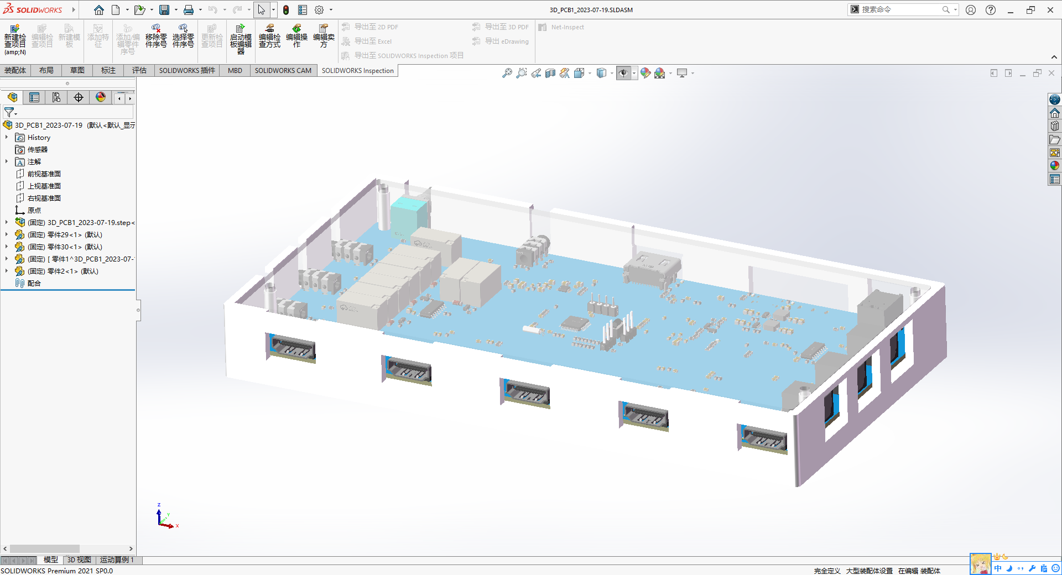Switch to 3D 视图 bottom tab
1062x575 pixels.
click(79, 560)
